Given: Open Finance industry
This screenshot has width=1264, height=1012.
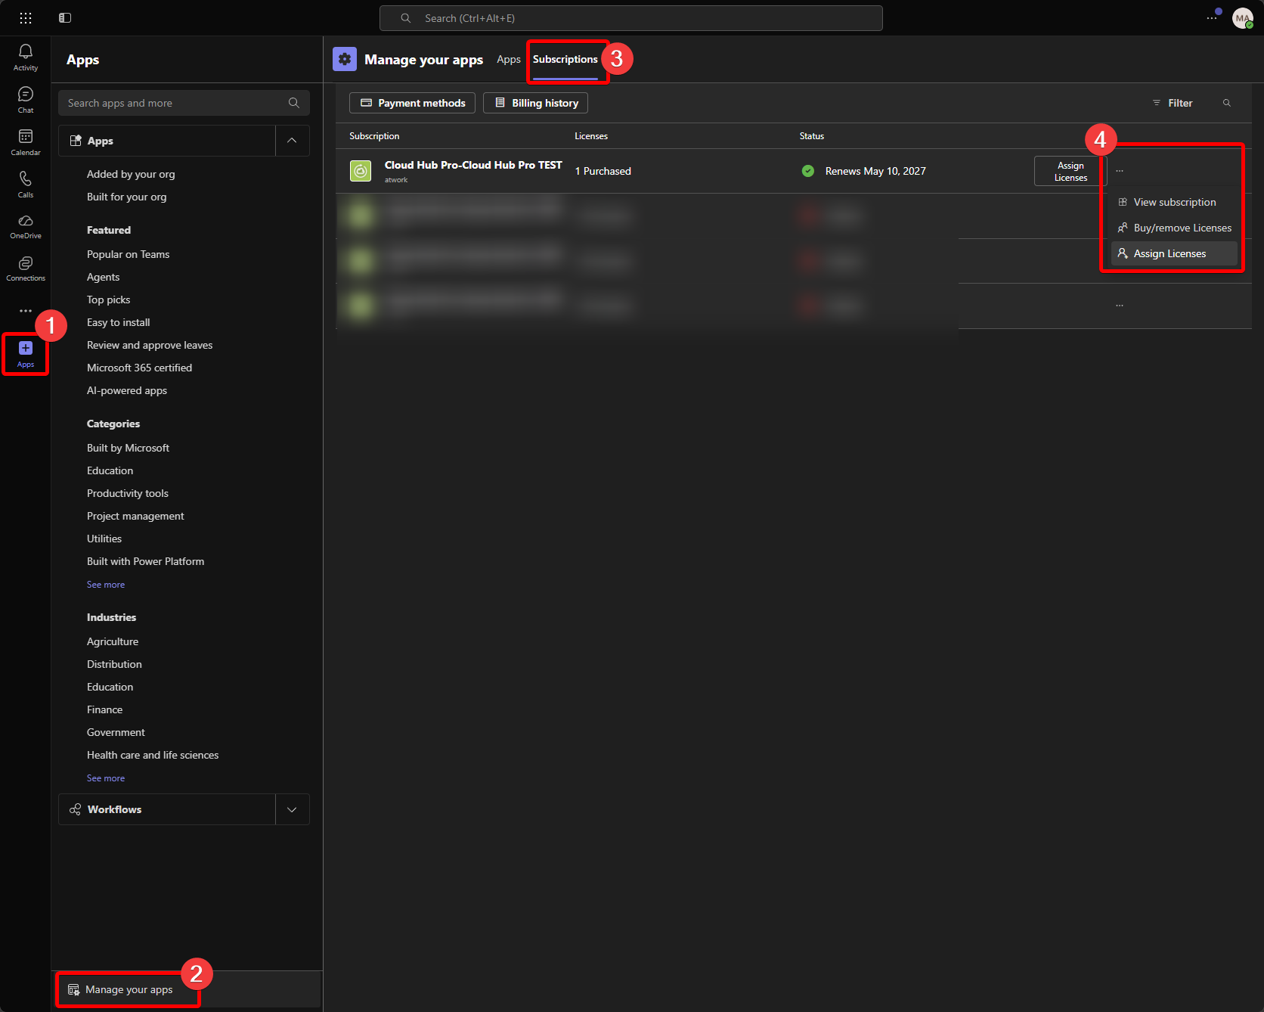Looking at the screenshot, I should (104, 709).
